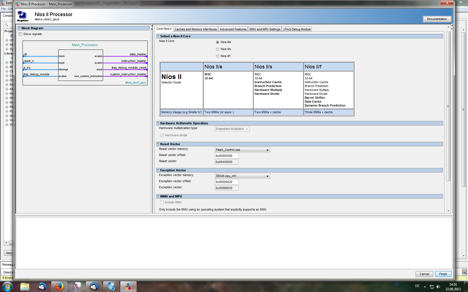This screenshot has width=468, height=292.
Task: Click the scroll-up arrow of the parameters panel
Action: pos(448,27)
